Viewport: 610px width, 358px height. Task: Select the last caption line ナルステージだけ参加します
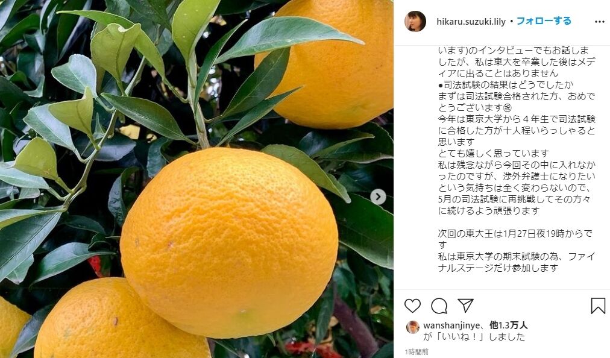(498, 268)
